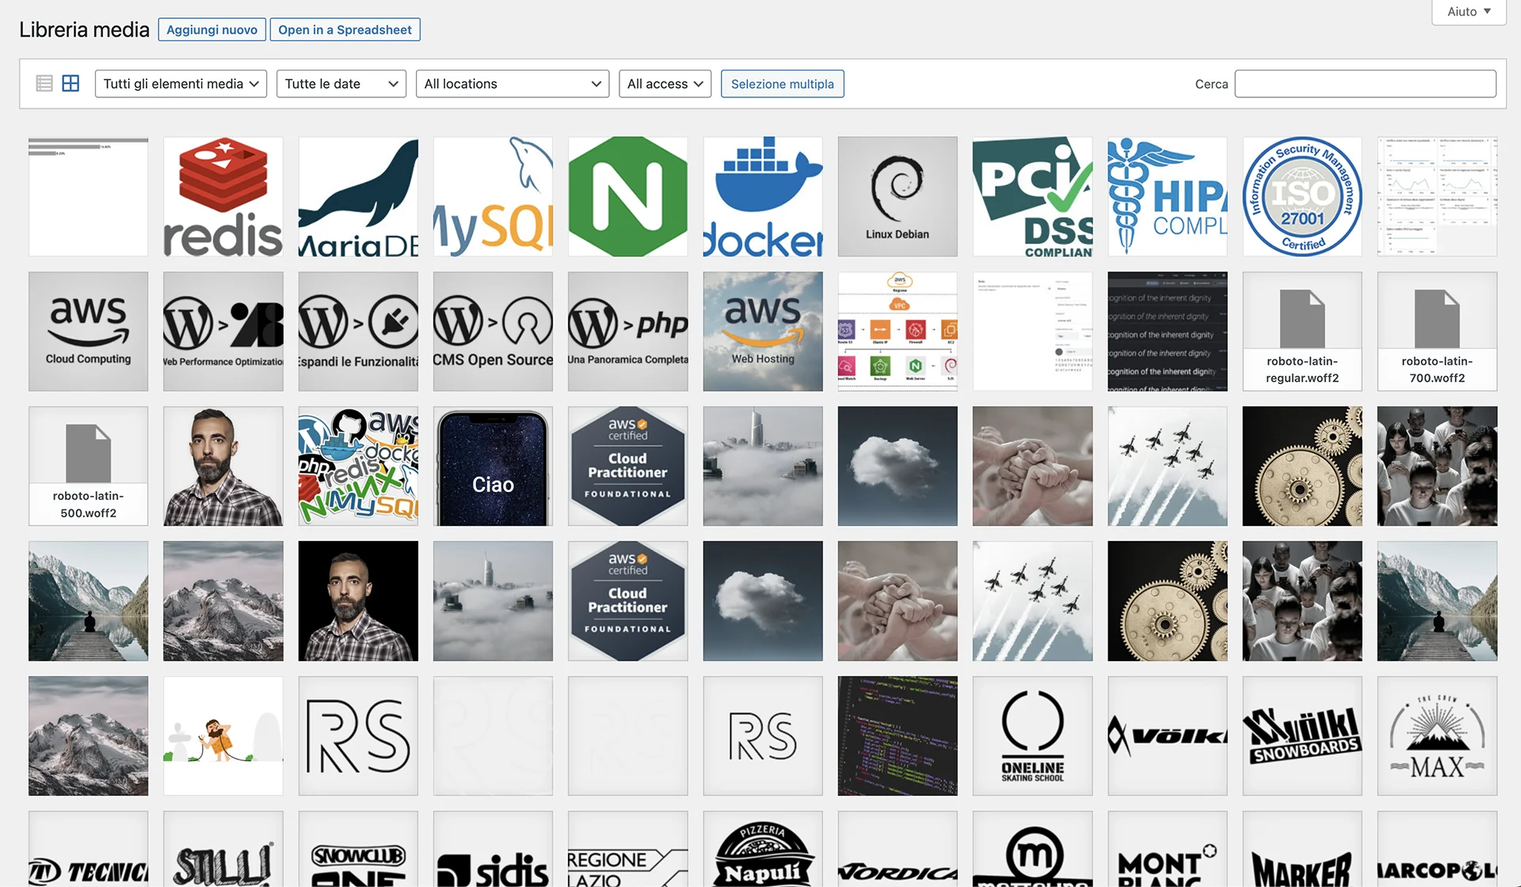Viewport: 1521px width, 887px height.
Task: Open the WordPress php 'Una Panoramica Completa' image
Action: coord(628,331)
